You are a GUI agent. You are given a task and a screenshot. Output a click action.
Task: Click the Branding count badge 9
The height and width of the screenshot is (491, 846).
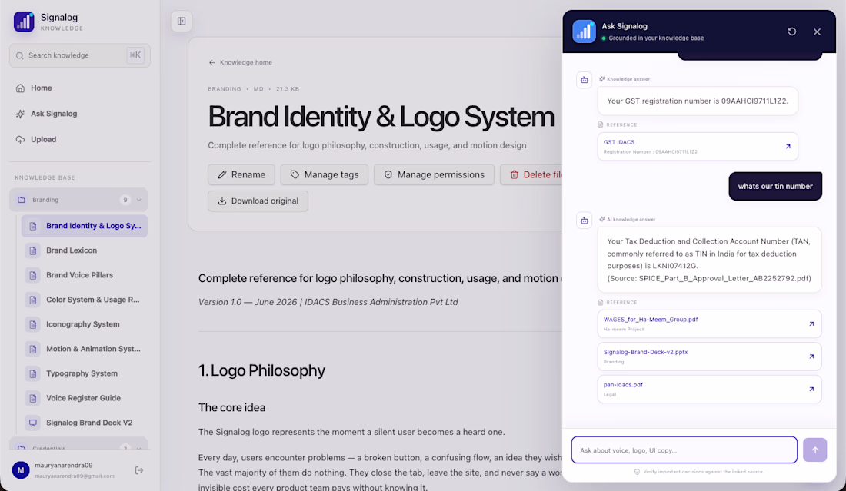[x=125, y=200]
